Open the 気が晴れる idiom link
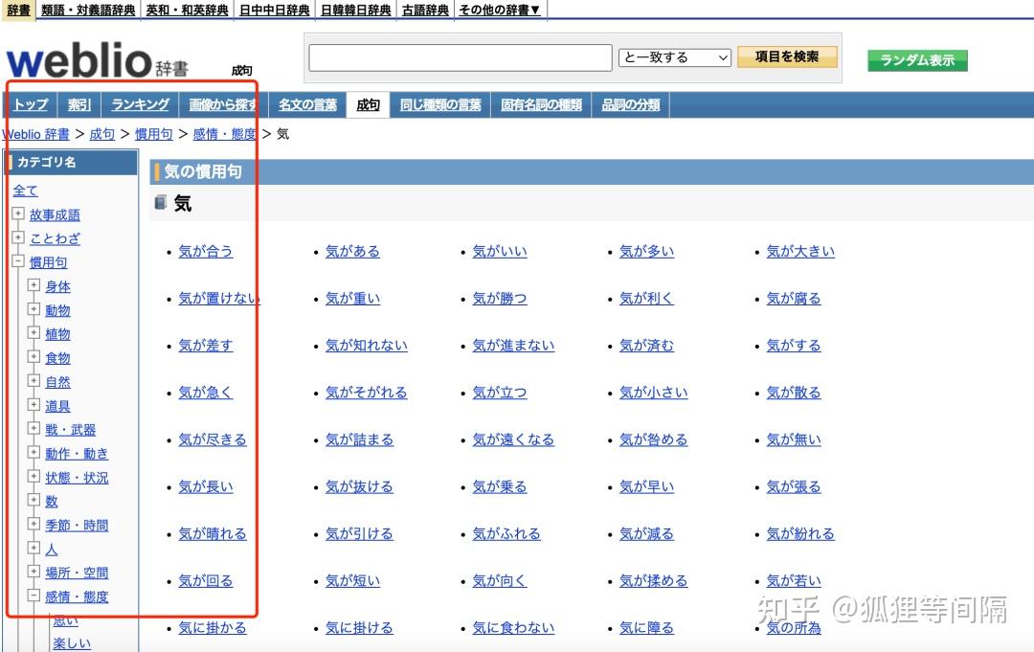The width and height of the screenshot is (1034, 652). click(211, 533)
